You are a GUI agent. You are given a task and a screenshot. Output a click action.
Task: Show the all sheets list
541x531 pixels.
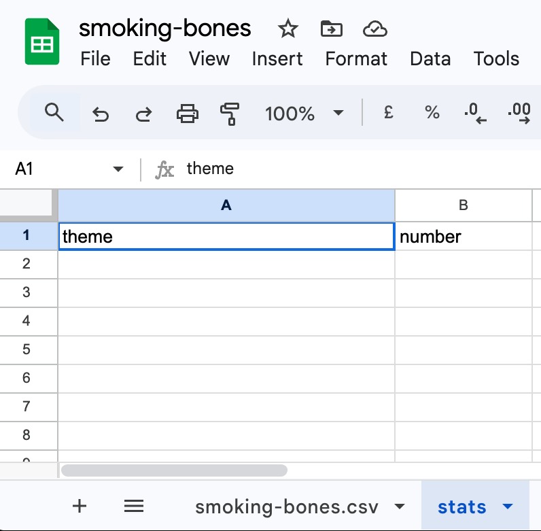[134, 506]
